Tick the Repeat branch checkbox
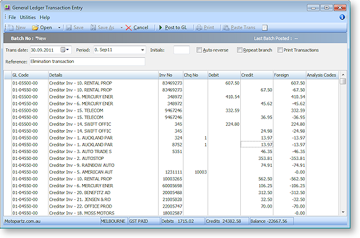The width and height of the screenshot is (360, 238). 240,50
